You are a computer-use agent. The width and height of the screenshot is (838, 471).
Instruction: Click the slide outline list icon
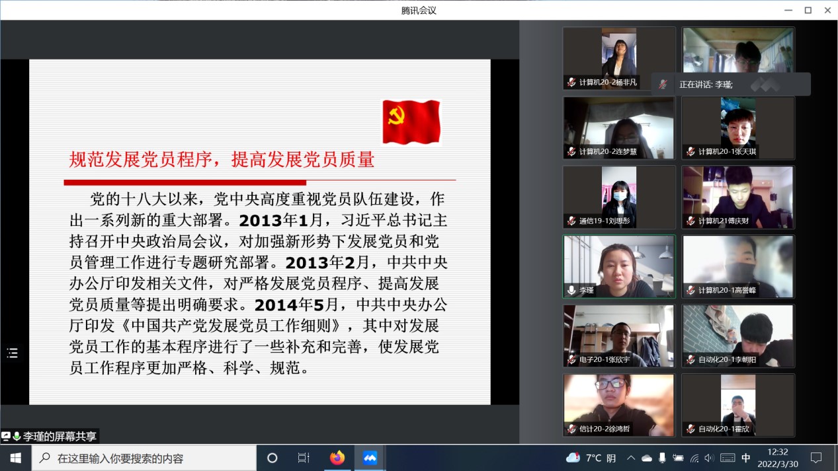coord(12,353)
